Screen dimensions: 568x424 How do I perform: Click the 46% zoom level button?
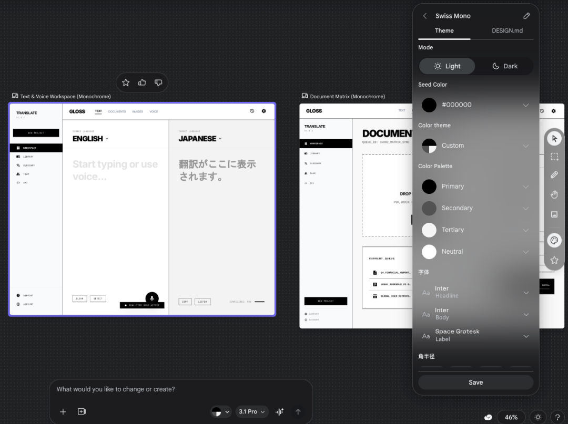[511, 417]
